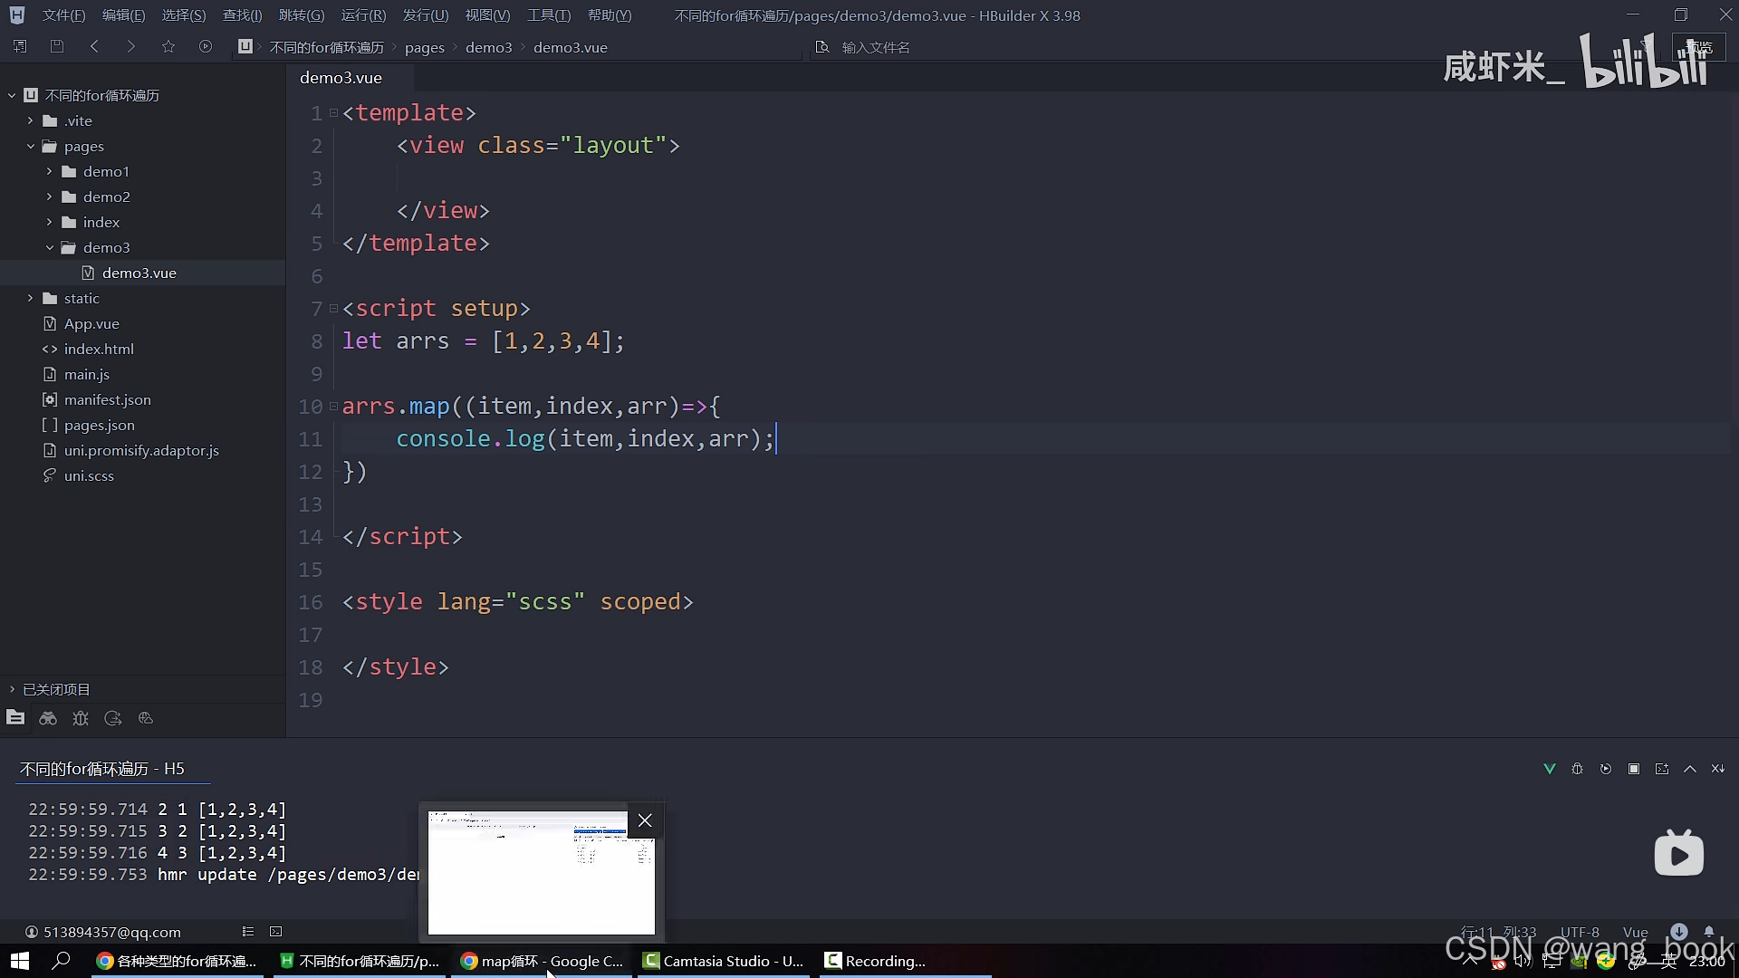
Task: Collapse the pages folder
Action: click(30, 146)
